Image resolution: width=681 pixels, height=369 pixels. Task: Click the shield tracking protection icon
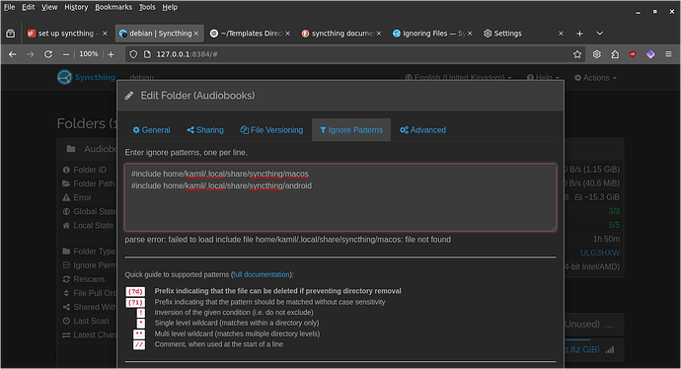point(133,54)
